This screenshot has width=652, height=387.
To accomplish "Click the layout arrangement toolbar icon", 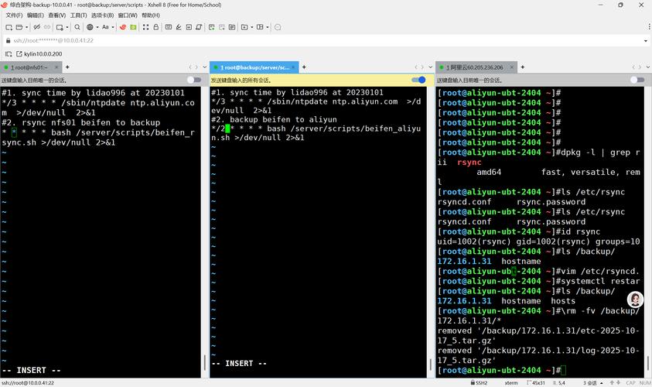I will click(260, 27).
